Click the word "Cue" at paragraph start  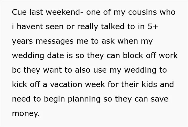coord(19,12)
